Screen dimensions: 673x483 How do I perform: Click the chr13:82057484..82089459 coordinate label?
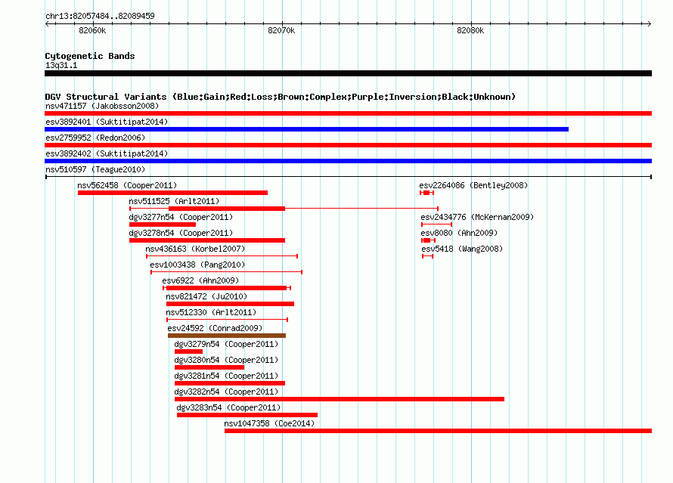(x=100, y=16)
